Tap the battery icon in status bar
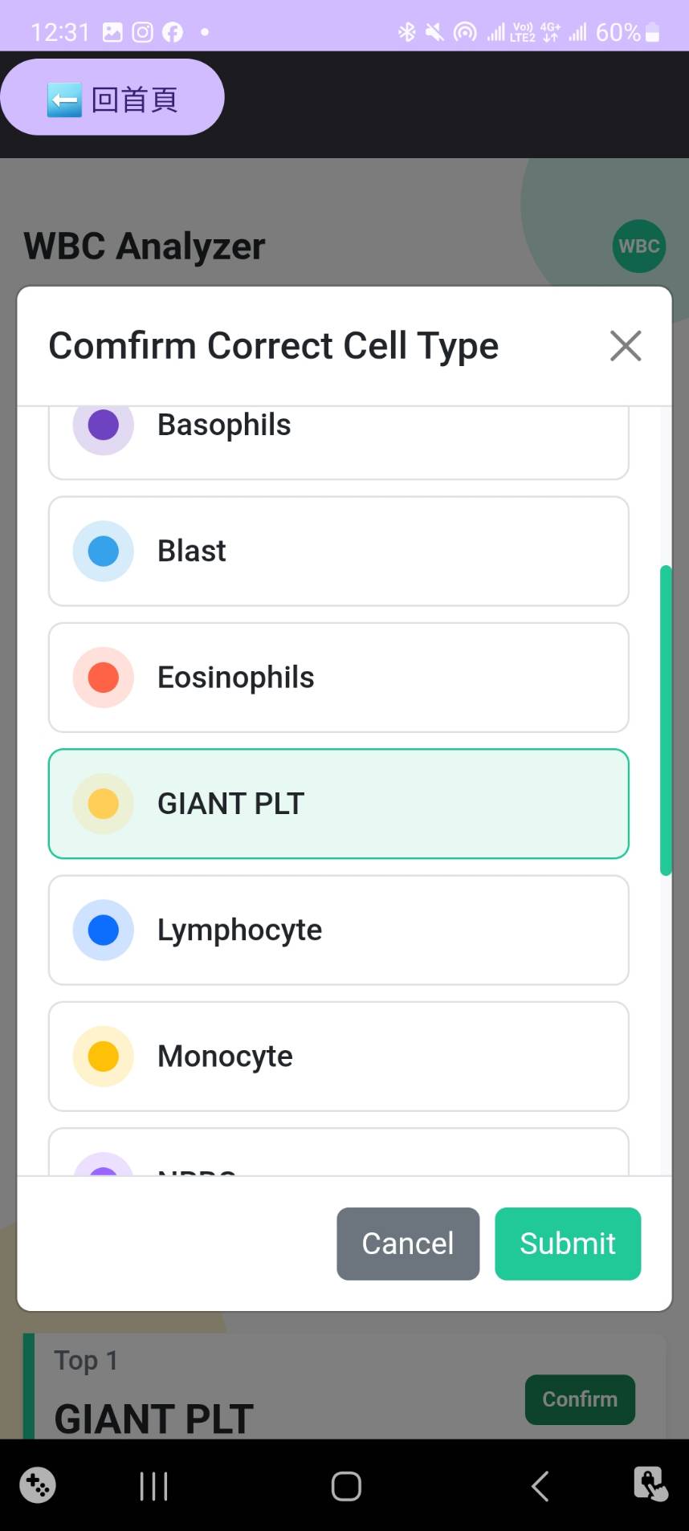This screenshot has height=1531, width=689. pos(653,32)
